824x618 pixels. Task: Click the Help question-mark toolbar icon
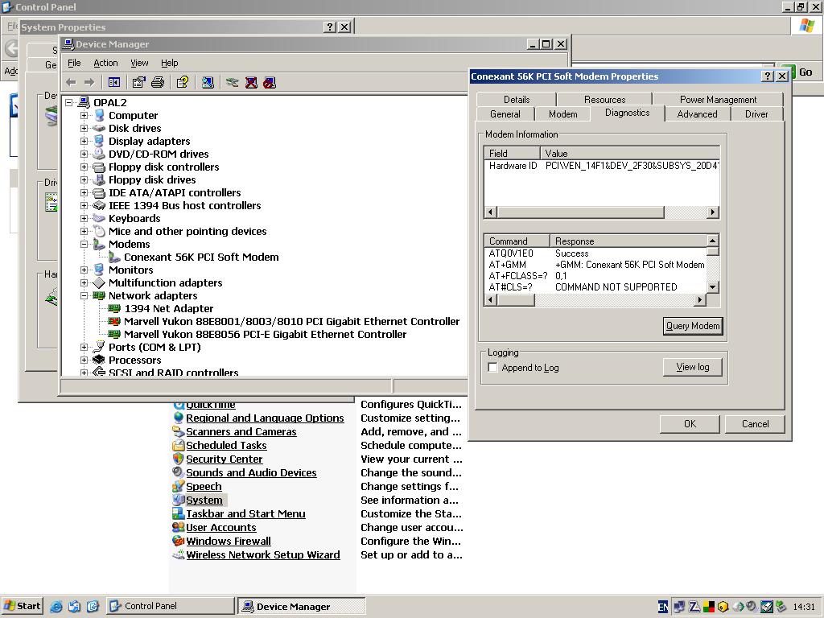[183, 83]
